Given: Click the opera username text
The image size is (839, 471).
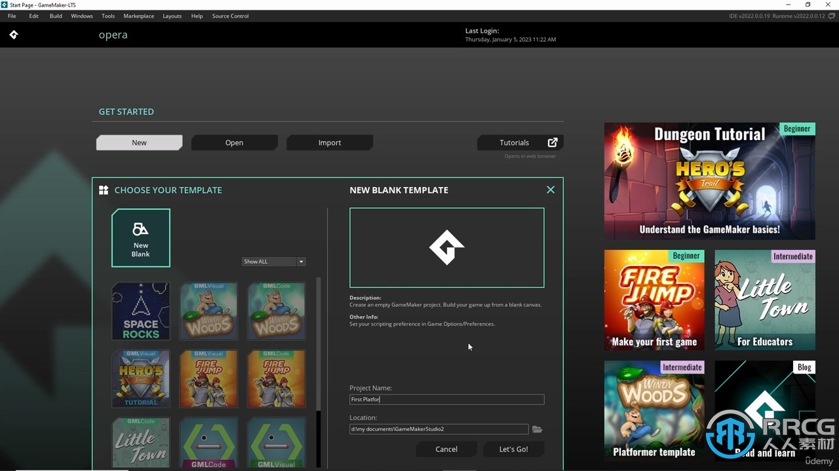Looking at the screenshot, I should pyautogui.click(x=113, y=35).
